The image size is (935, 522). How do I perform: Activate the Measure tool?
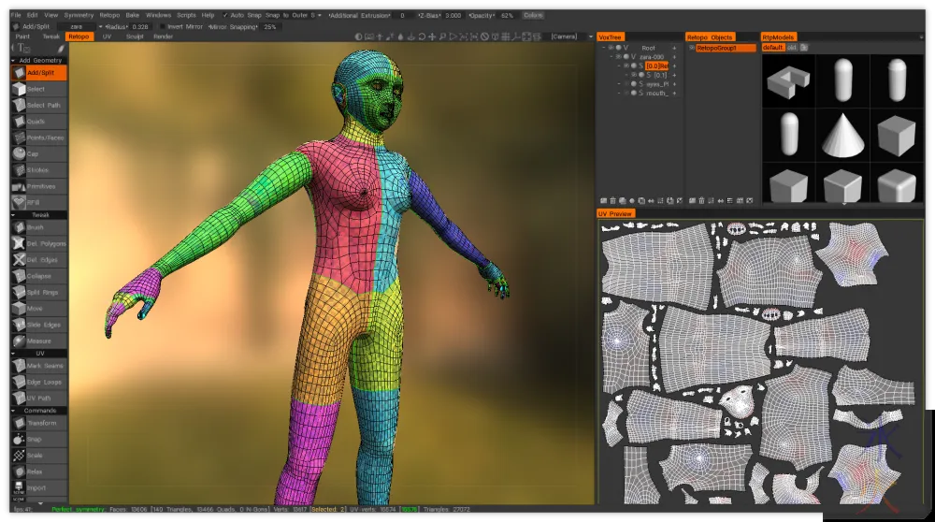[x=38, y=341]
